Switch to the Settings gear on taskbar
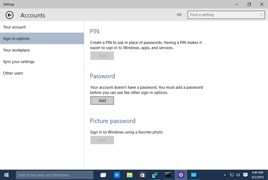Viewport: 268px width, 180px height. 181,175
